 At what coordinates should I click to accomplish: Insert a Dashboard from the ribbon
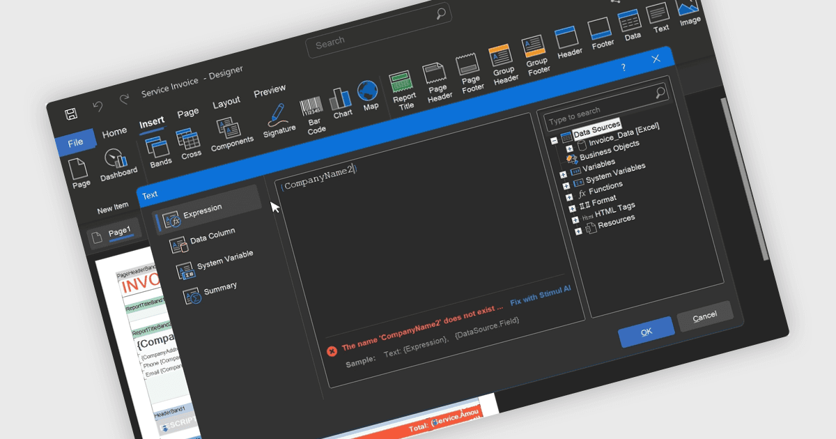click(x=117, y=164)
